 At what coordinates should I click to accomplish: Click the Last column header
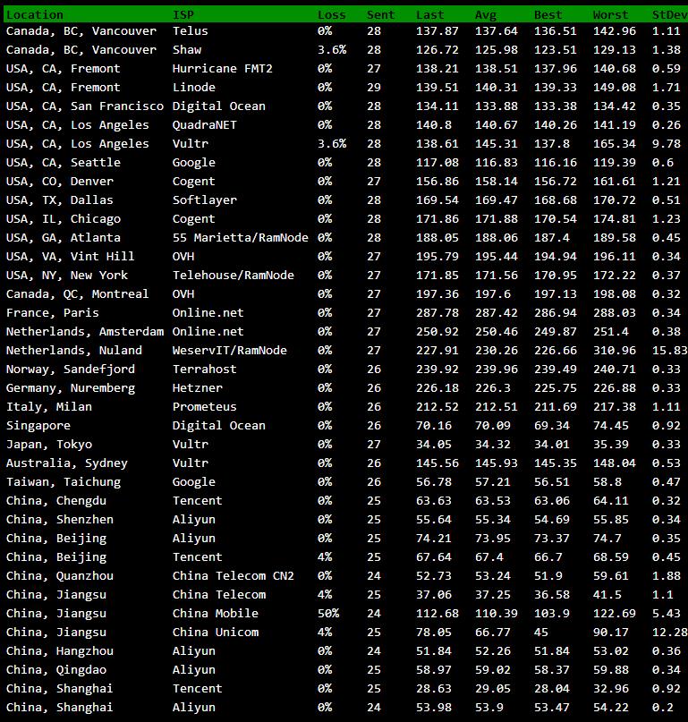point(429,15)
